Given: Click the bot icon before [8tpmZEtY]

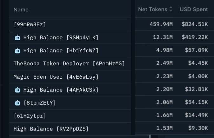Looking at the screenshot, I should 17,103.
